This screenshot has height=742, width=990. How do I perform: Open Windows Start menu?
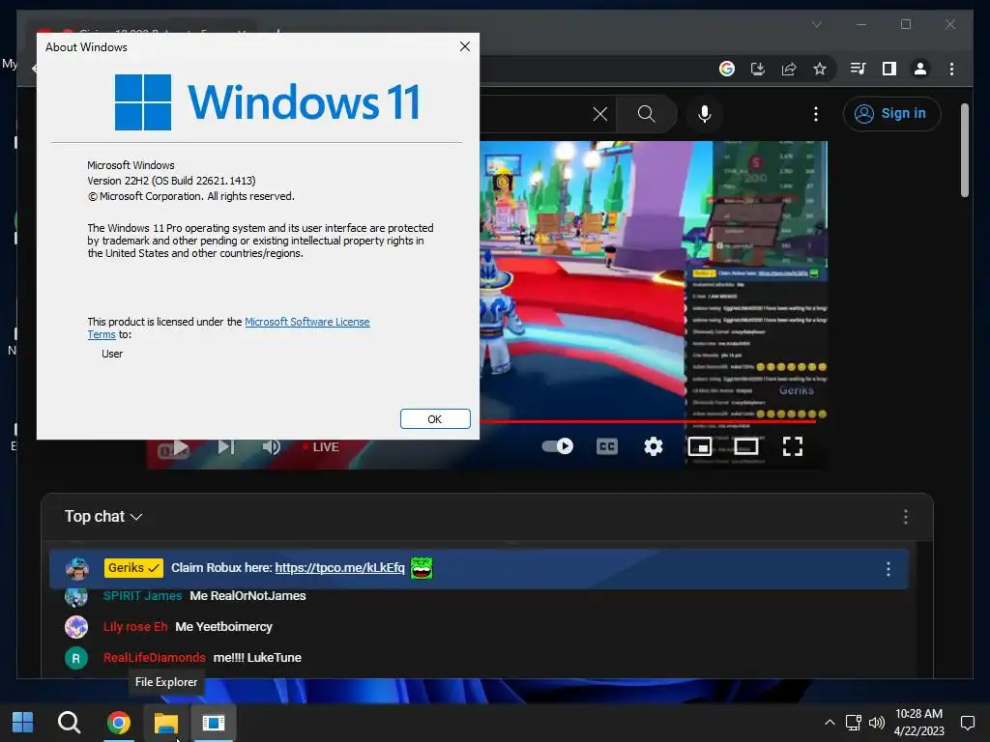pyautogui.click(x=23, y=723)
